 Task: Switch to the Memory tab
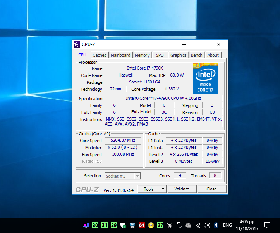(x=142, y=55)
